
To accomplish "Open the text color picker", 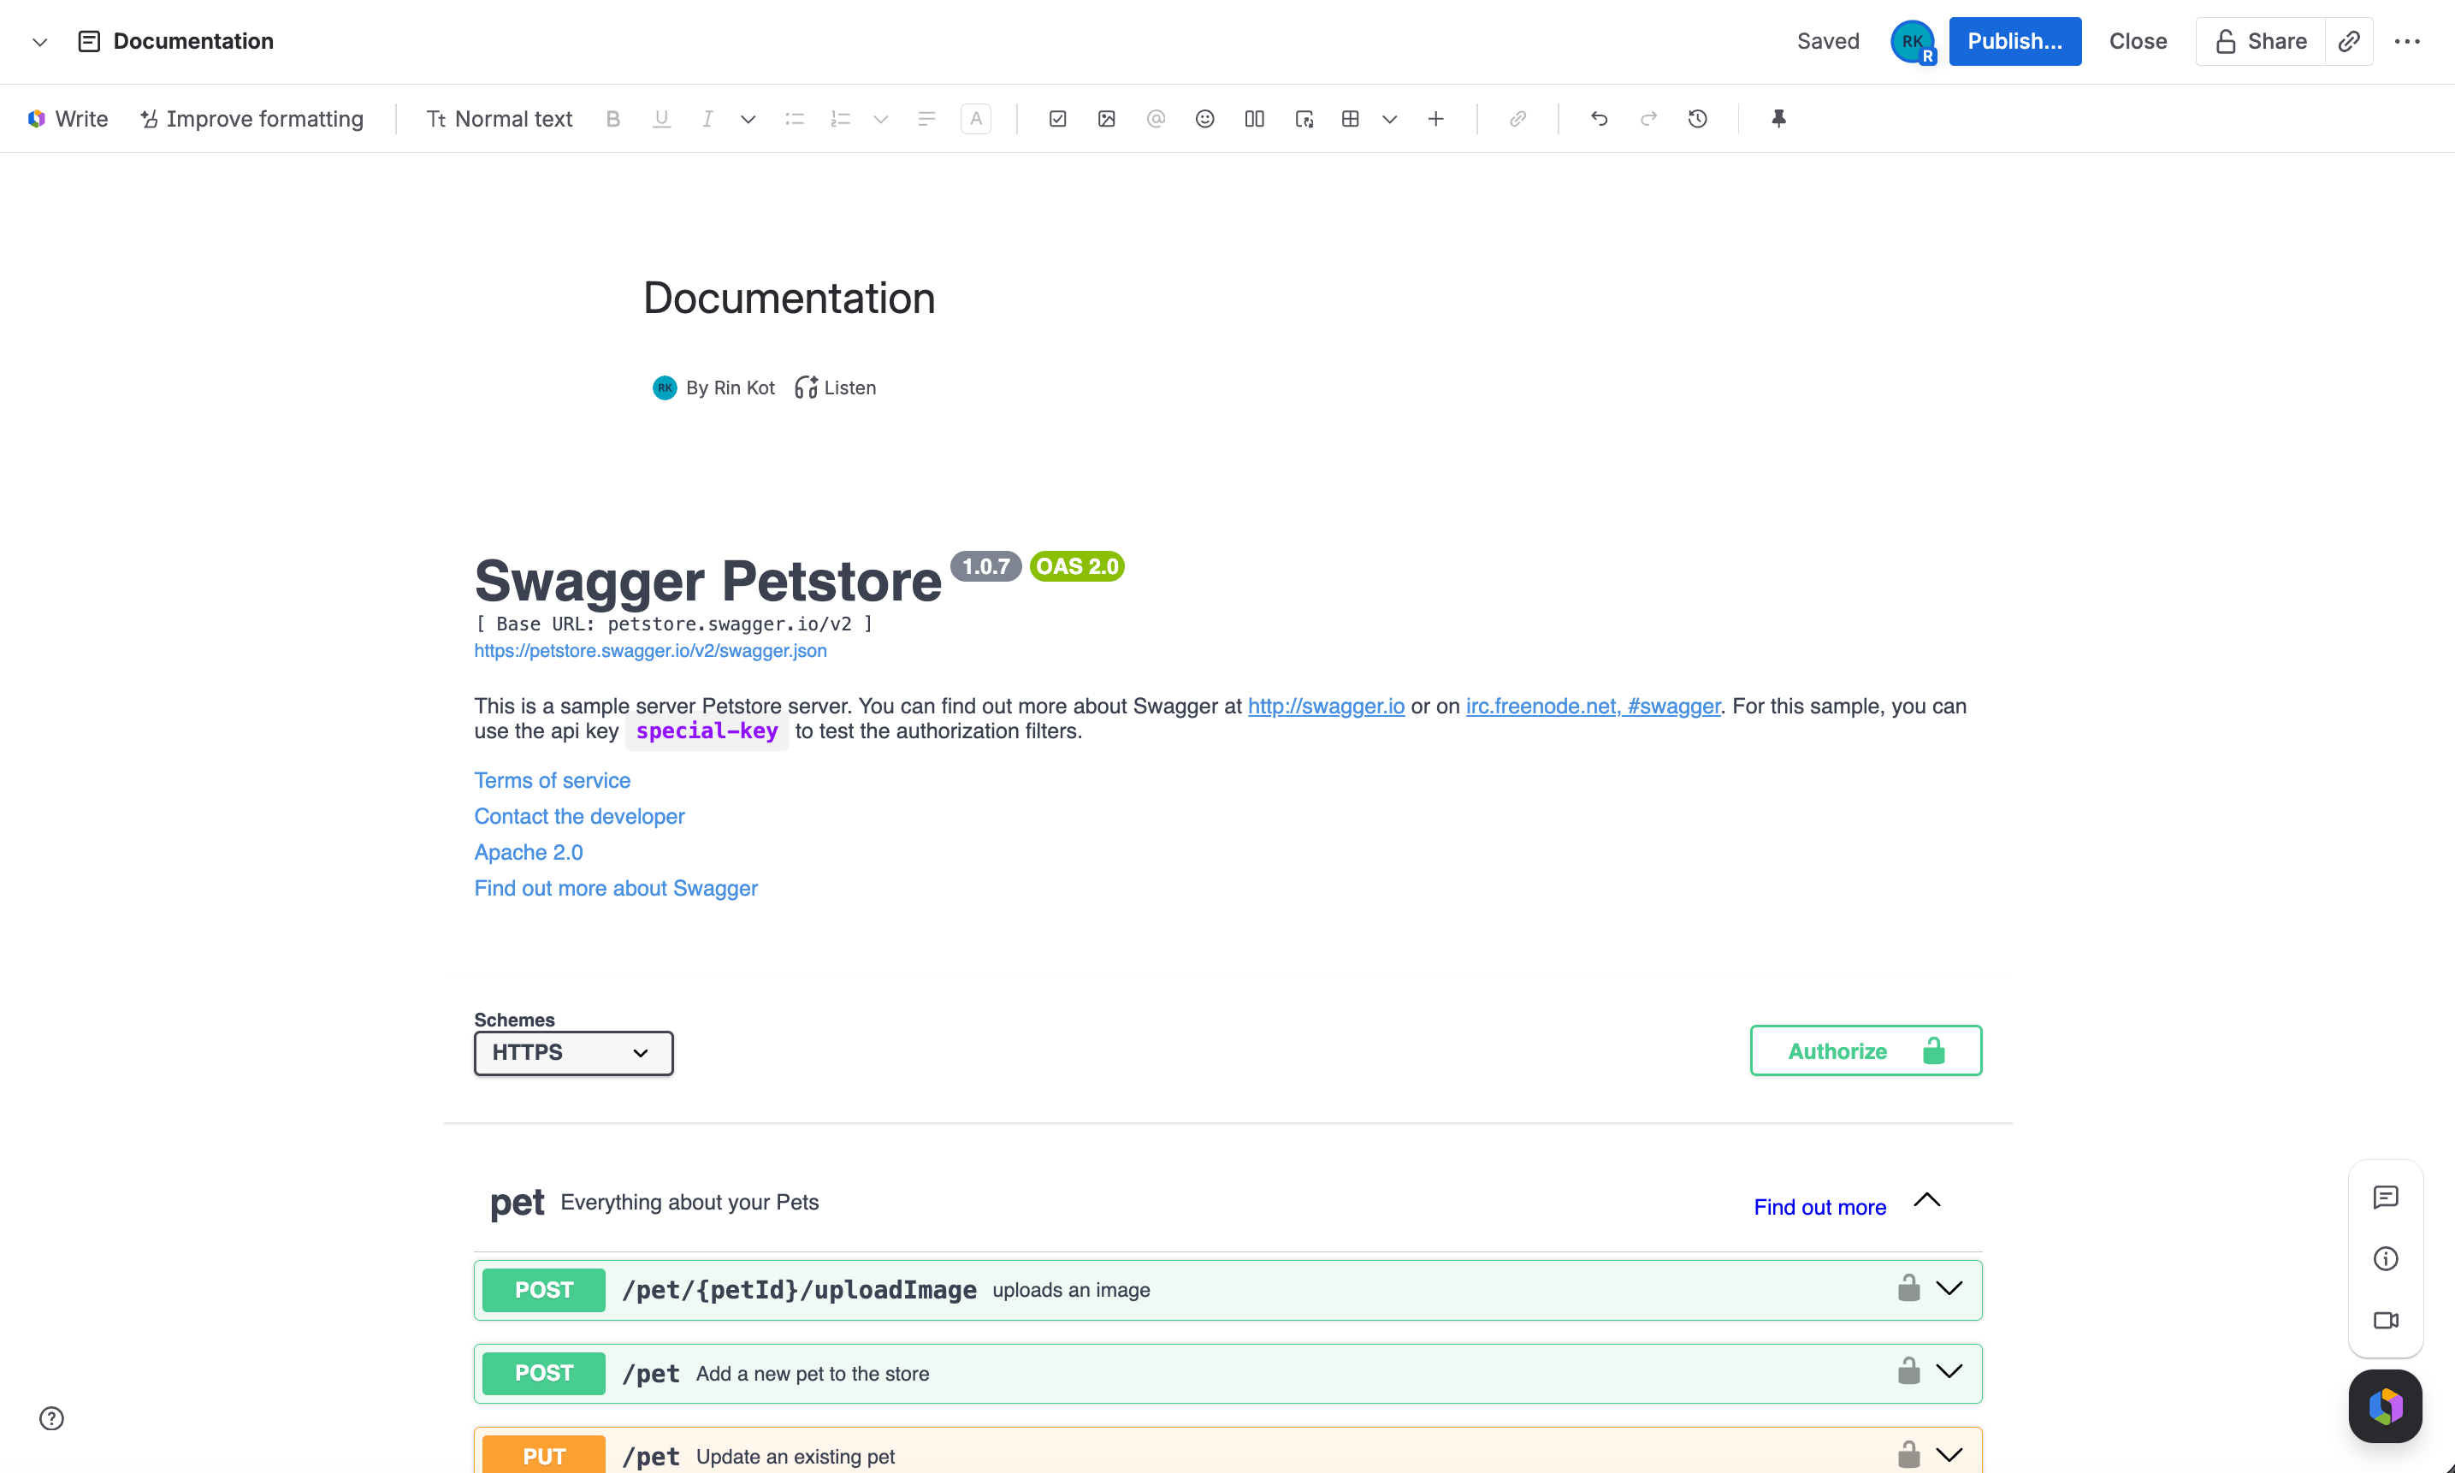I will click(x=977, y=119).
